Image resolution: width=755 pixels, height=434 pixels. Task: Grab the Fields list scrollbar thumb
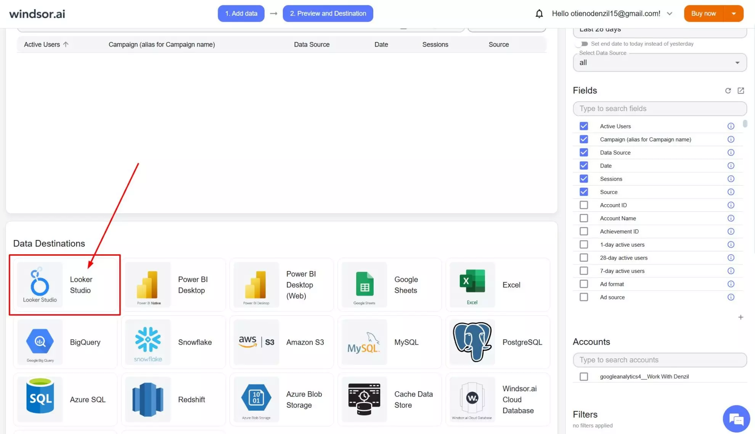pyautogui.click(x=745, y=124)
